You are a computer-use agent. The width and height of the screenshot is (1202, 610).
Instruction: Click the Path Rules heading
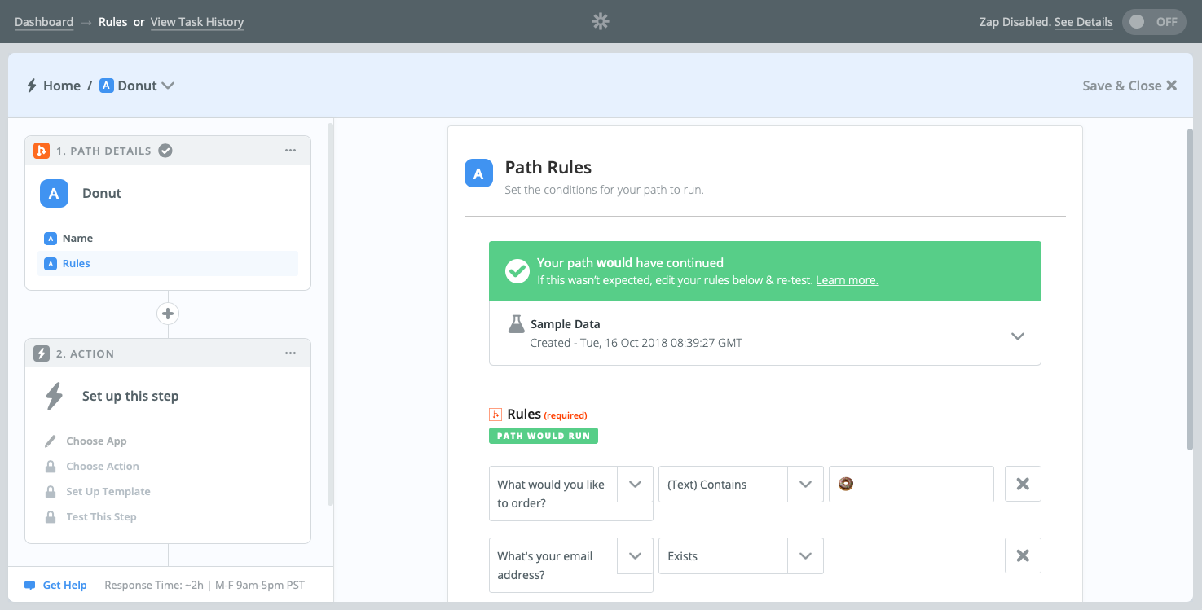[548, 167]
